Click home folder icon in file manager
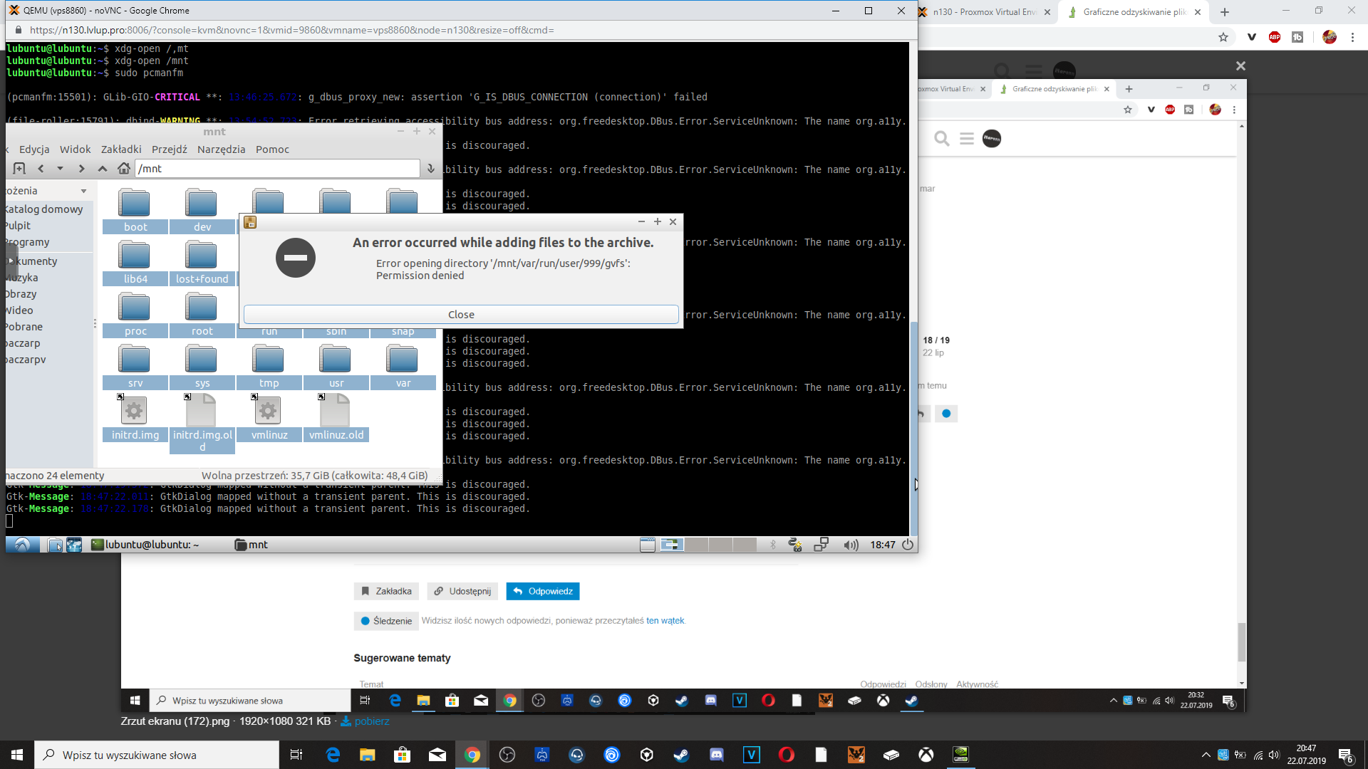The height and width of the screenshot is (769, 1368). coord(124,169)
